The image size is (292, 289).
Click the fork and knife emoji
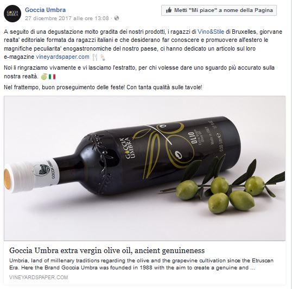click(95, 57)
